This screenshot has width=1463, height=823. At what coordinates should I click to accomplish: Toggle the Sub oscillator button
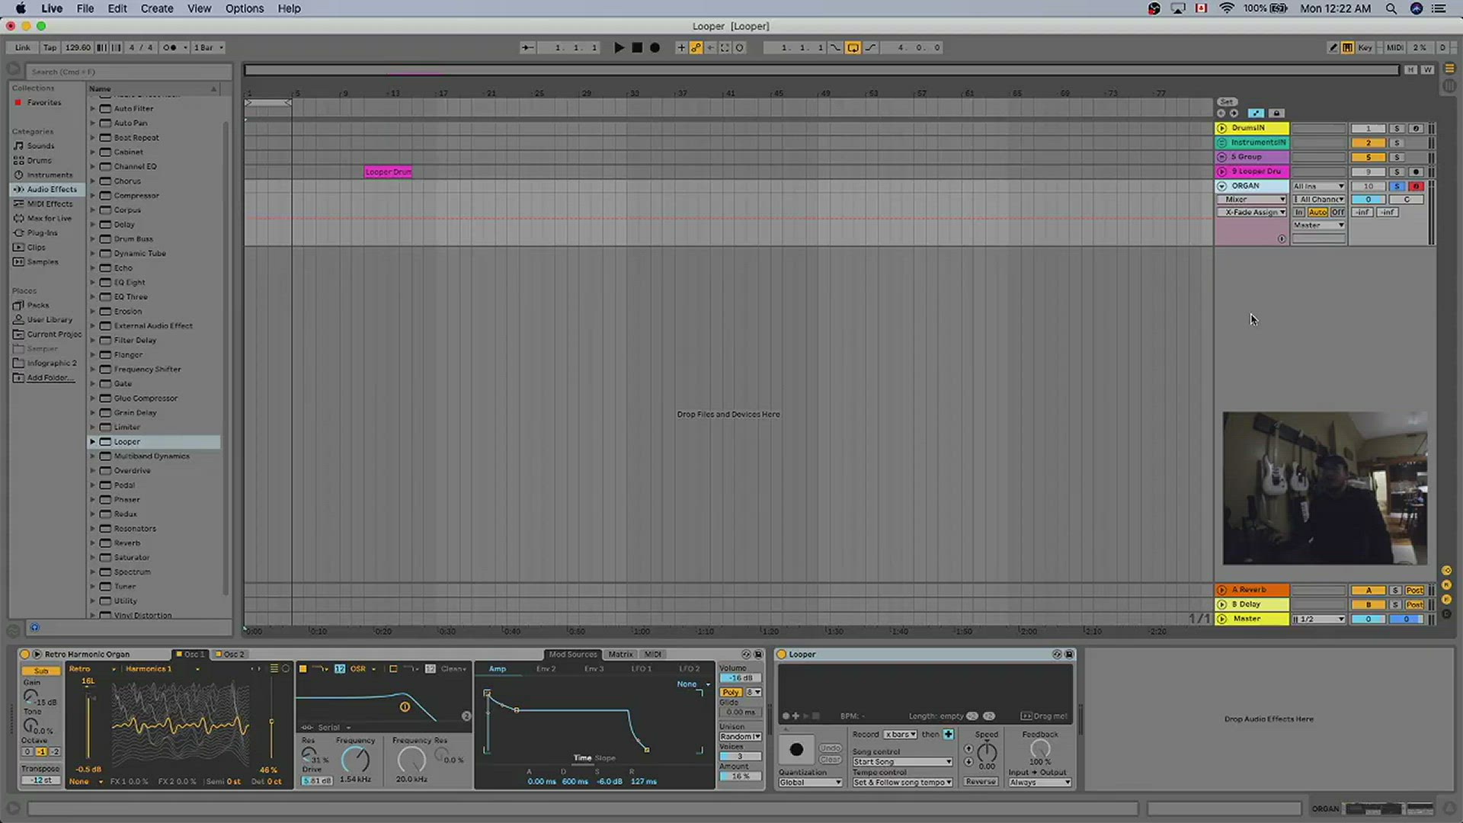tap(41, 671)
